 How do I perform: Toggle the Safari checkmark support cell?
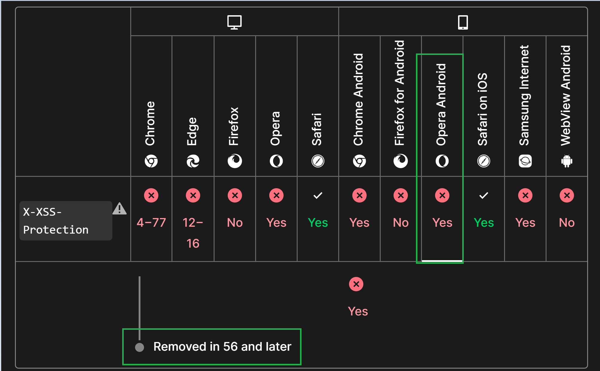[x=318, y=209]
